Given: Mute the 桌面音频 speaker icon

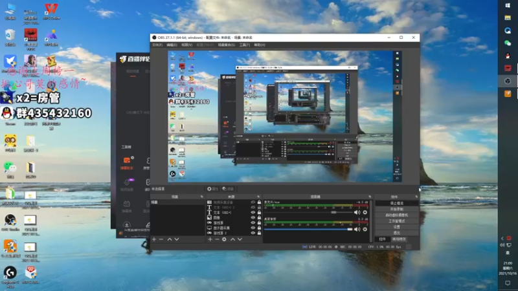Looking at the screenshot, I should [x=357, y=229].
